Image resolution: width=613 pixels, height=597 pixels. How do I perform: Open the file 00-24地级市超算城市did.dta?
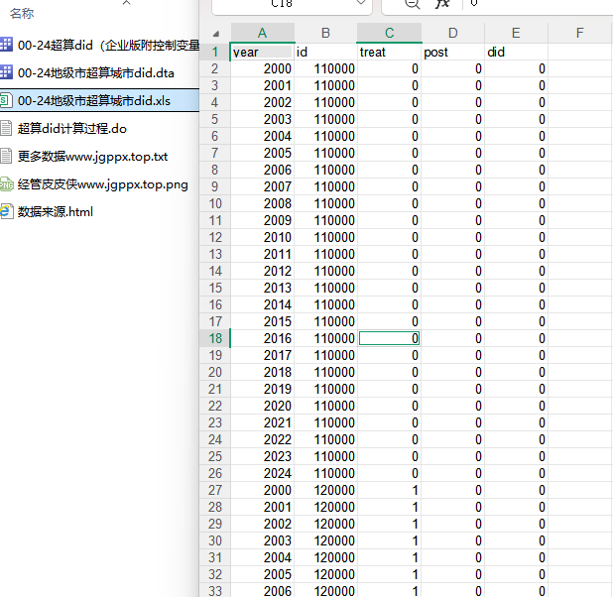coord(96,73)
